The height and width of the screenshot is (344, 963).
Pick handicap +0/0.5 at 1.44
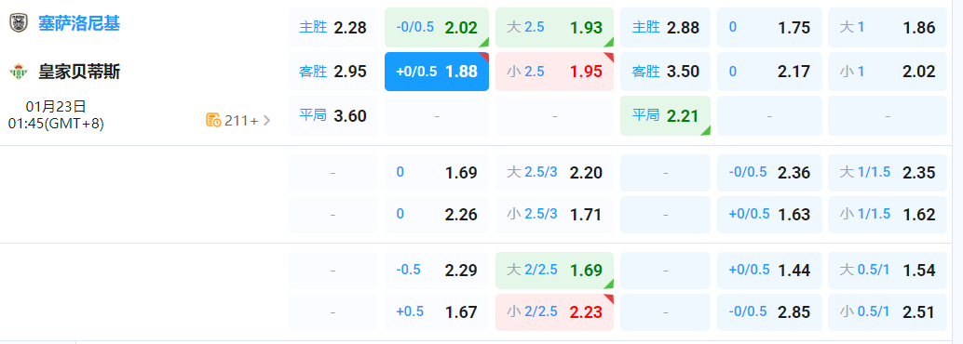[x=769, y=271]
